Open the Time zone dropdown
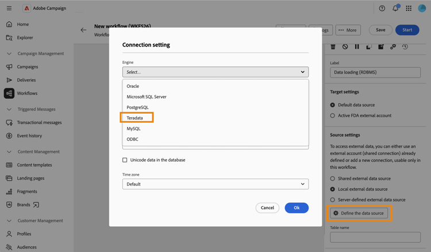The width and height of the screenshot is (431, 252). coord(215,184)
